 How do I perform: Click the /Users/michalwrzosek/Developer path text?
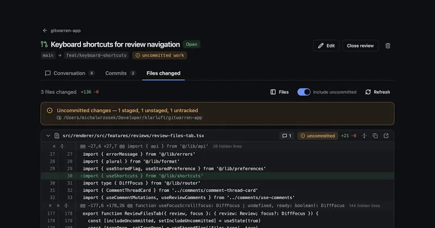coord(133,118)
